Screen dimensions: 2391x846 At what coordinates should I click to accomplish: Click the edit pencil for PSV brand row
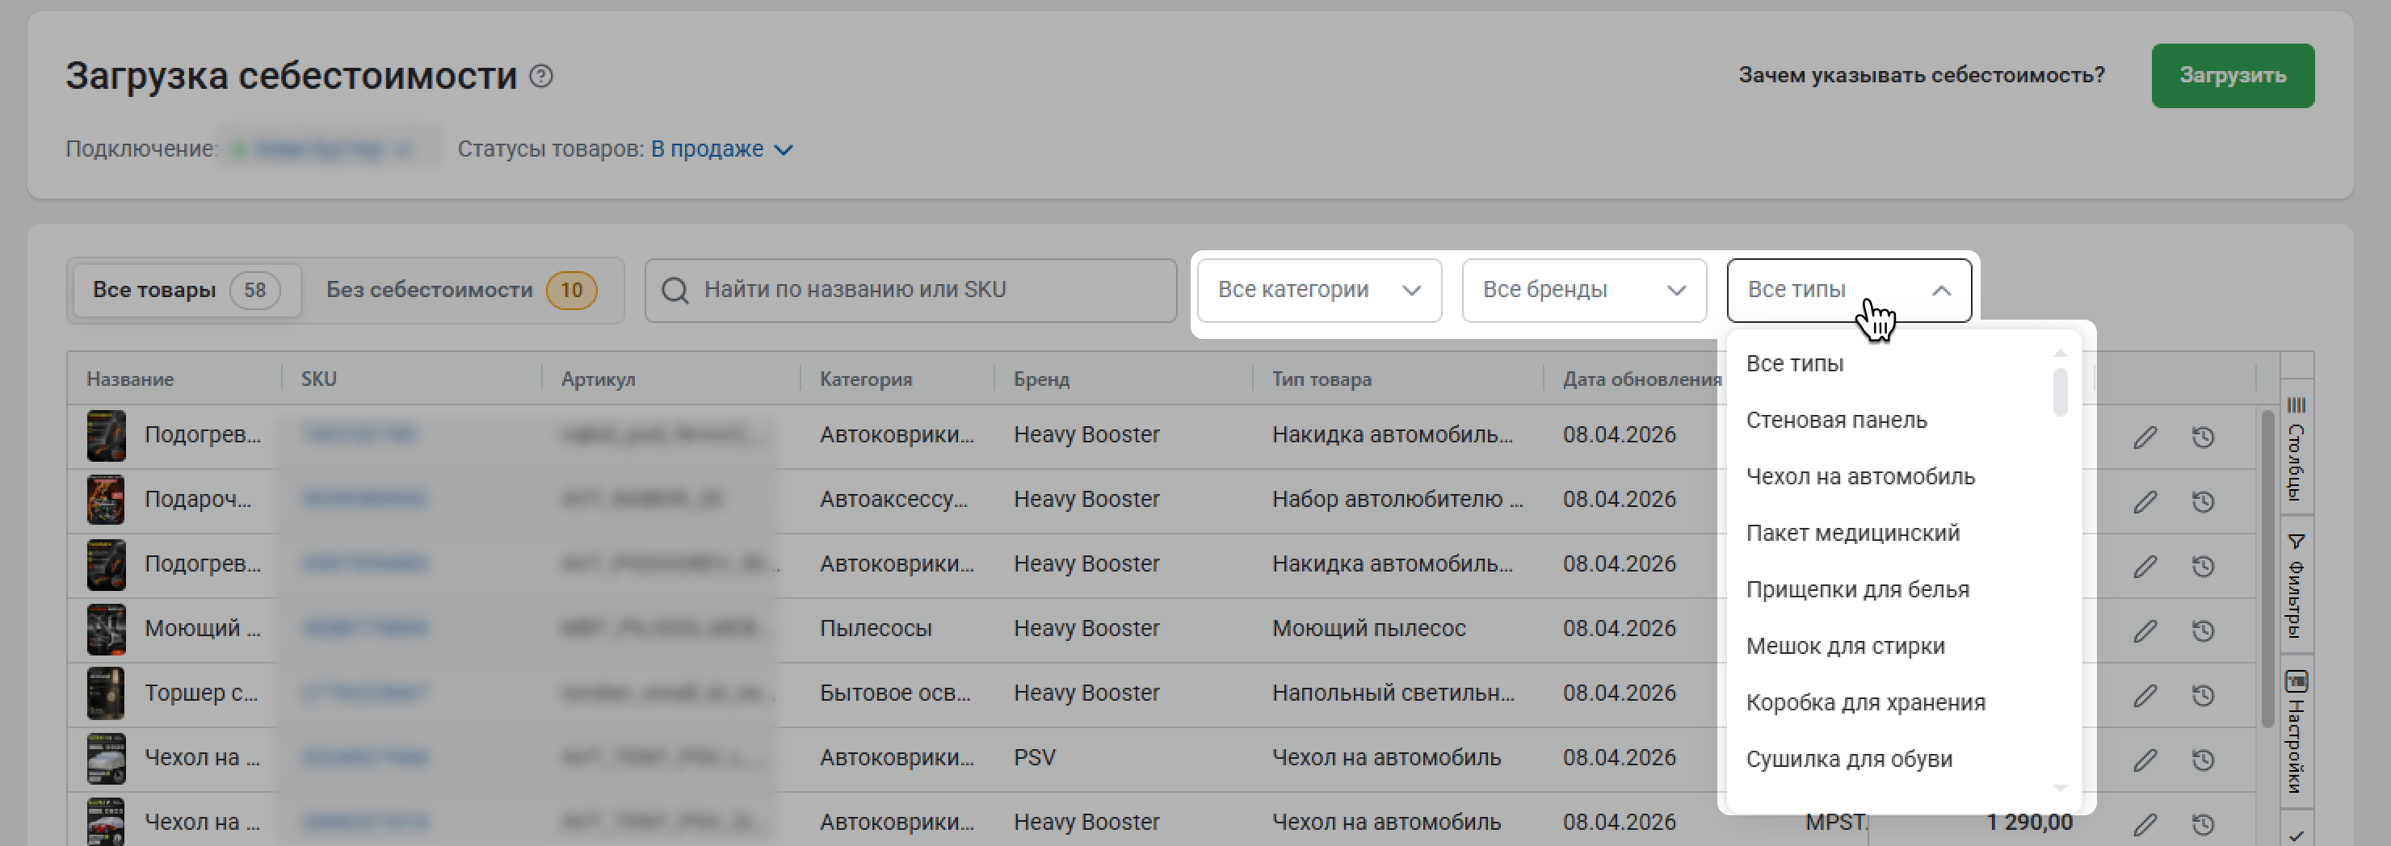[x=2144, y=760]
